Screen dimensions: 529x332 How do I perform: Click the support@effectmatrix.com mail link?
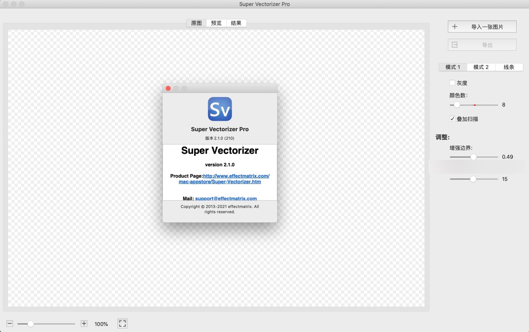point(226,198)
